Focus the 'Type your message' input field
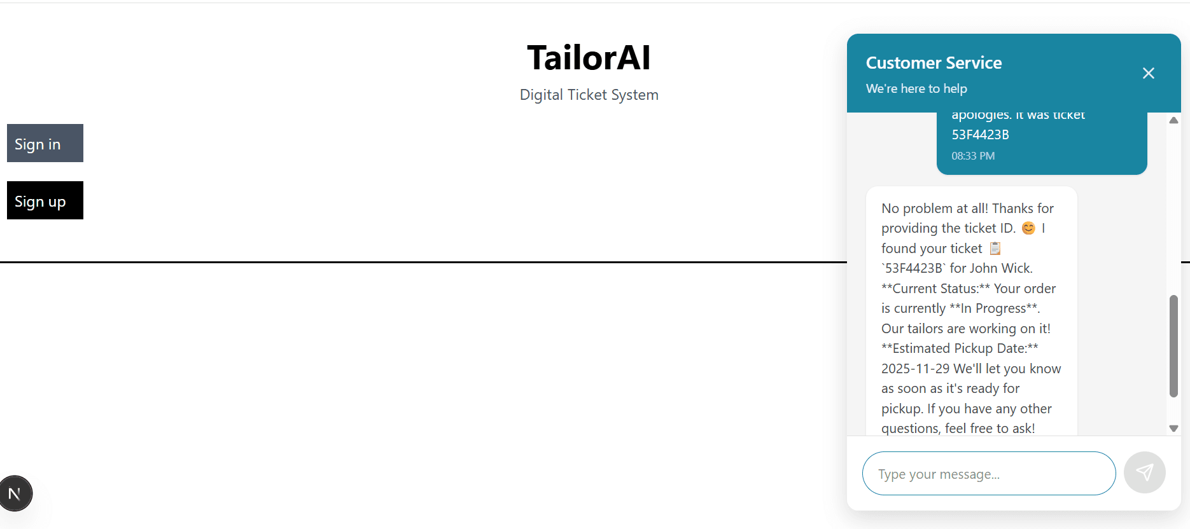1190x529 pixels. click(x=988, y=473)
